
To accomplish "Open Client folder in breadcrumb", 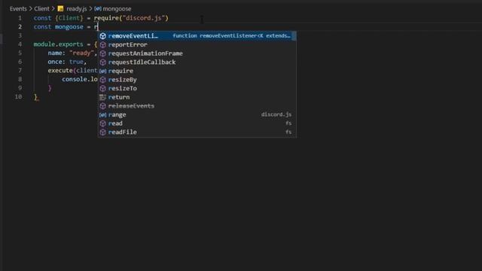I will point(42,8).
